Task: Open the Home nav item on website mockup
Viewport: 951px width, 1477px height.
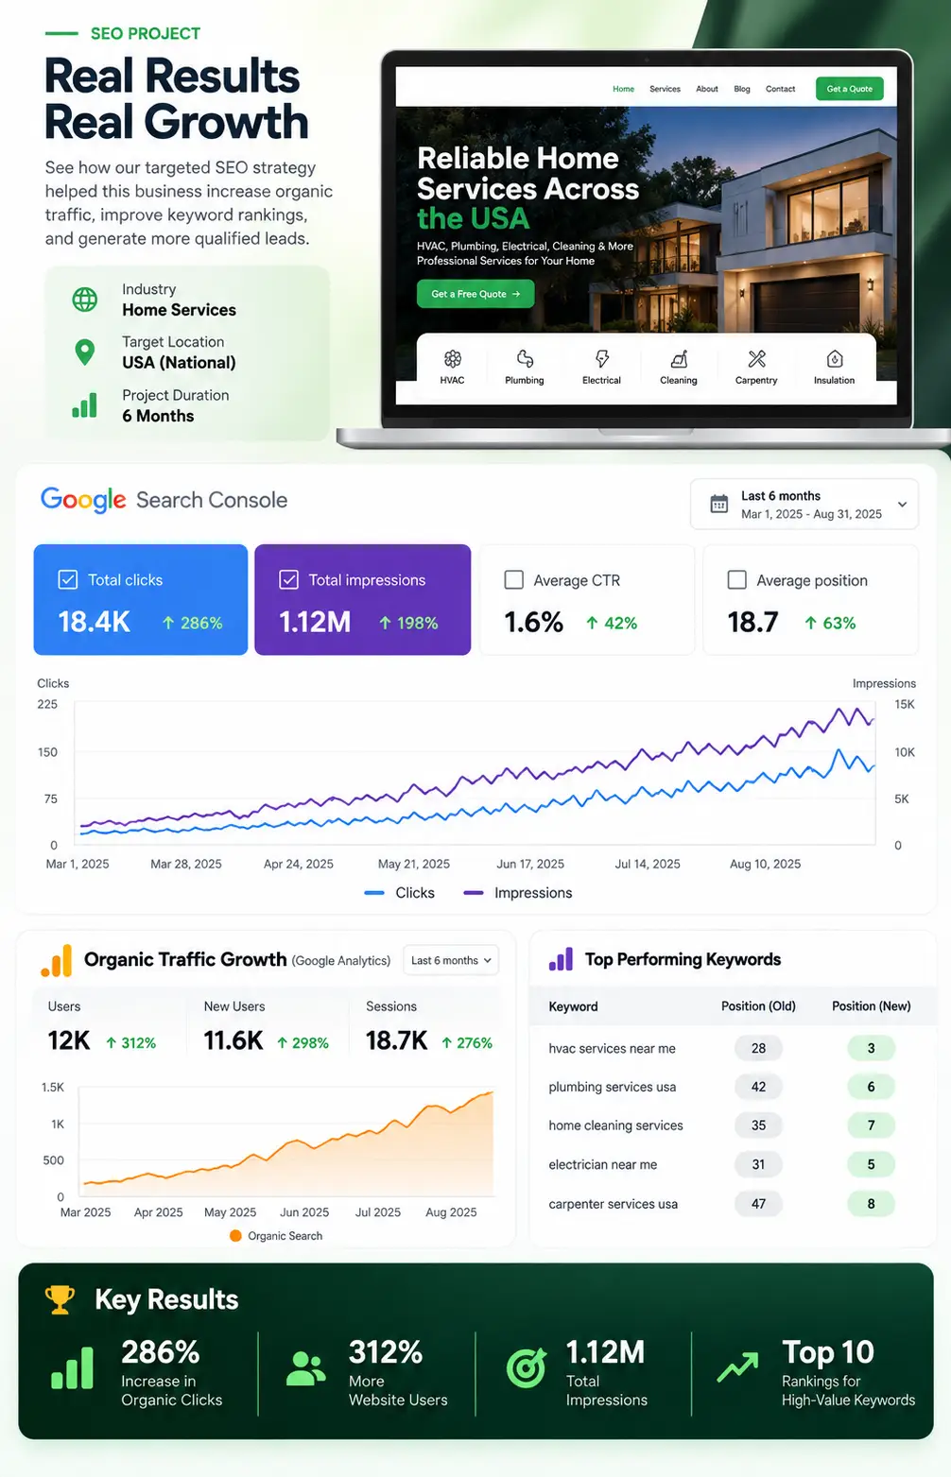Action: click(623, 89)
